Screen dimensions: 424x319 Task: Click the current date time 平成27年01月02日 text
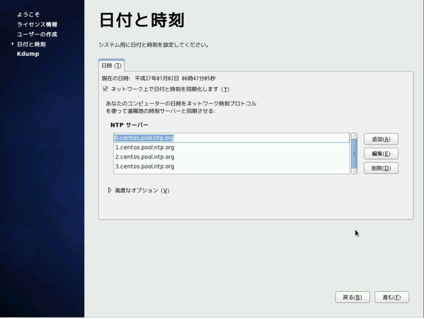[x=157, y=78]
